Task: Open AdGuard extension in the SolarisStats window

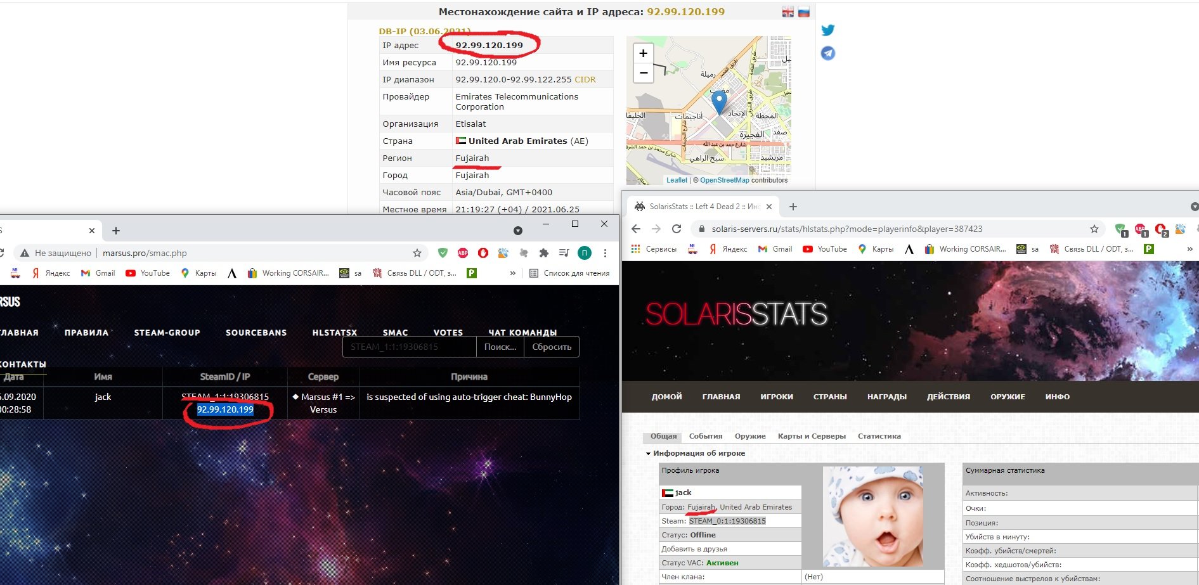Action: click(1121, 229)
